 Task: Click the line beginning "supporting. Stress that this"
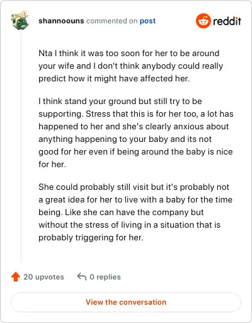point(136,114)
